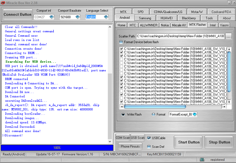Viewport: 236px width, 163px height.
Task: Click the file list vertical scrollbar thumb
Action: coord(229,72)
